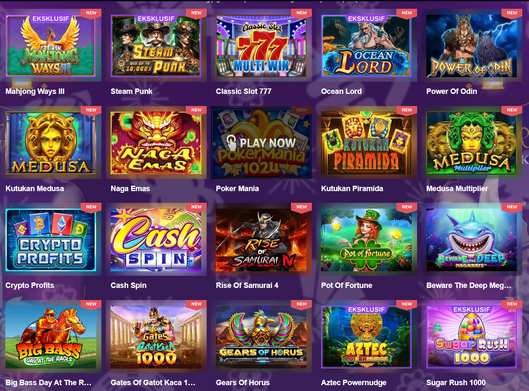Launch Big Bass Day At The Races

pyautogui.click(x=51, y=337)
